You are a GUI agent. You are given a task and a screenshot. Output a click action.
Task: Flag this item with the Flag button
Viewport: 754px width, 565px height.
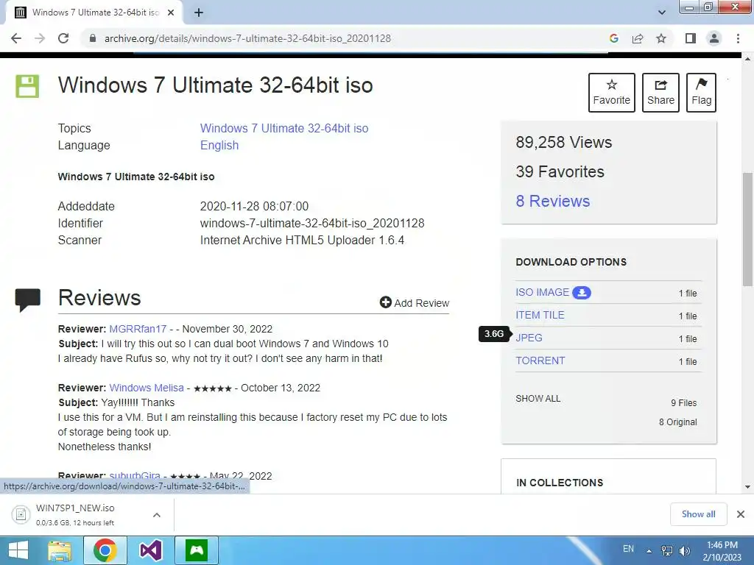701,93
